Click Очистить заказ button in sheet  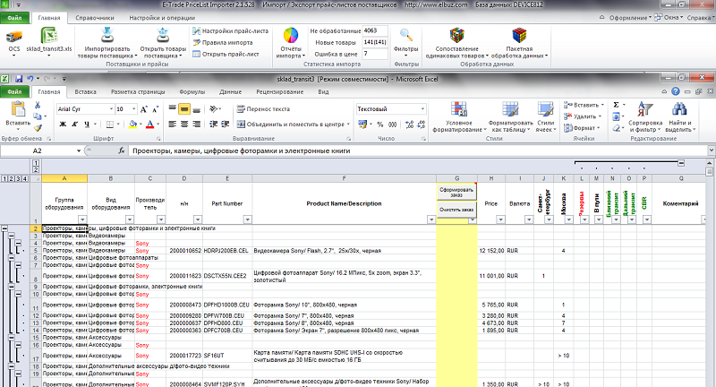pos(456,210)
